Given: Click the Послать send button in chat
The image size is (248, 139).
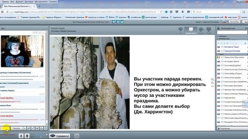Looking at the screenshot, I should 17,129.
